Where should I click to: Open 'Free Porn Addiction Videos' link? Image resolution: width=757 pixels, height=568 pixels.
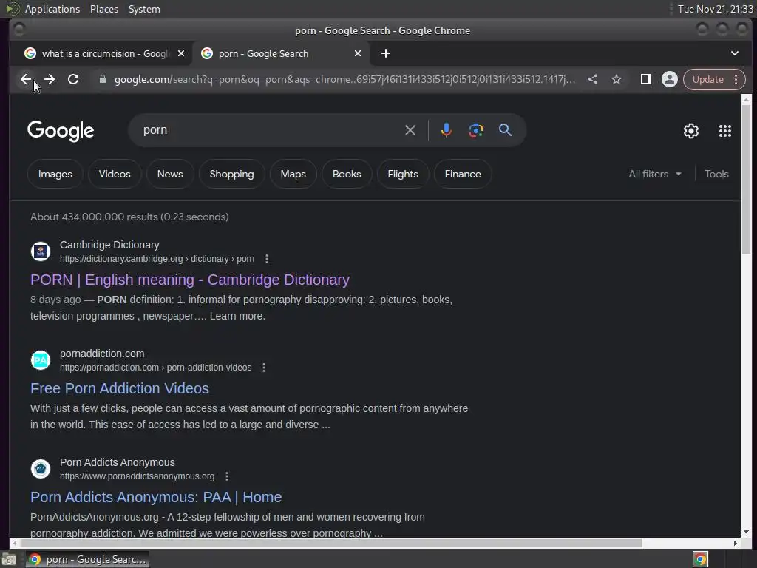click(119, 388)
